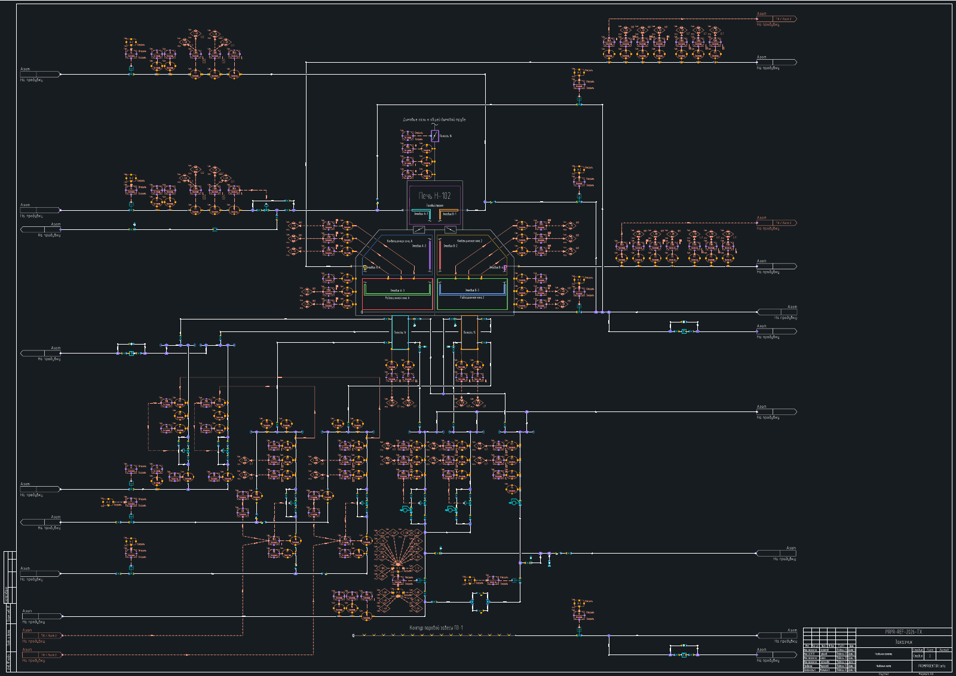Click the "Конвекционная зона 2" label

[470, 241]
